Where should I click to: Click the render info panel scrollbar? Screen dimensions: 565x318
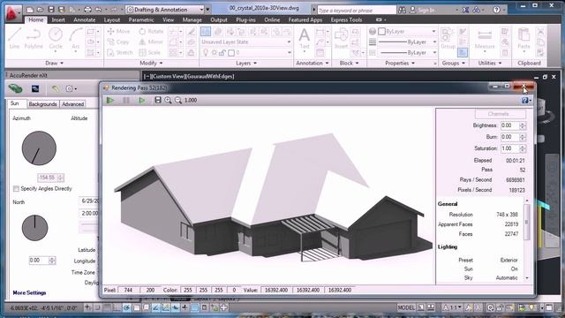coord(526,222)
